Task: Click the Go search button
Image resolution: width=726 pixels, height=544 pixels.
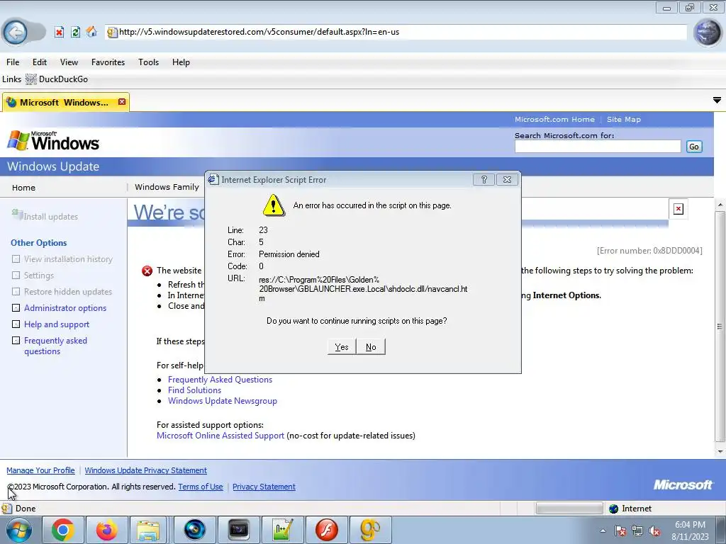Action: coord(693,147)
